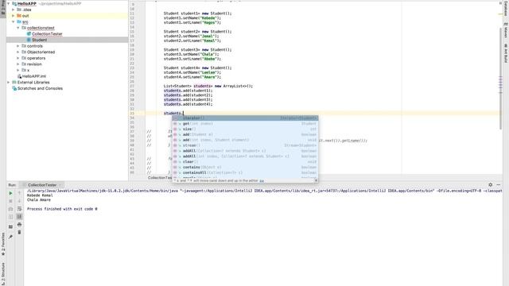Choose size() completion suggestion
Image resolution: width=509 pixels, height=286 pixels.
[245, 129]
